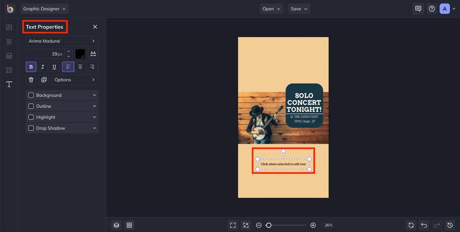Open the Graphics shapes sidebar icon
The height and width of the screenshot is (232, 460).
click(9, 70)
